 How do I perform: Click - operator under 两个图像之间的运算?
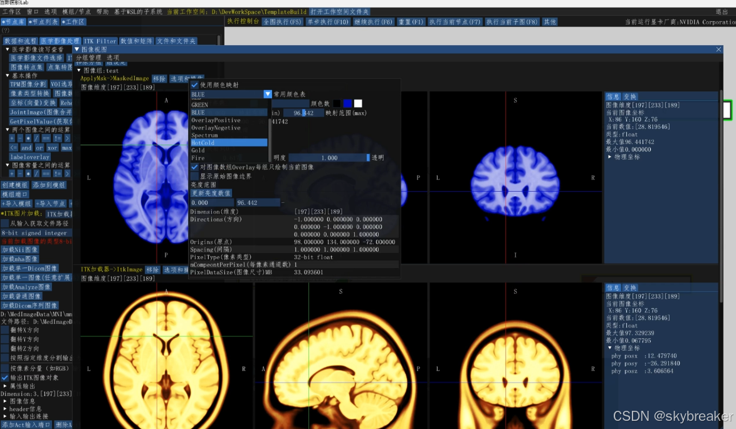pos(19,138)
